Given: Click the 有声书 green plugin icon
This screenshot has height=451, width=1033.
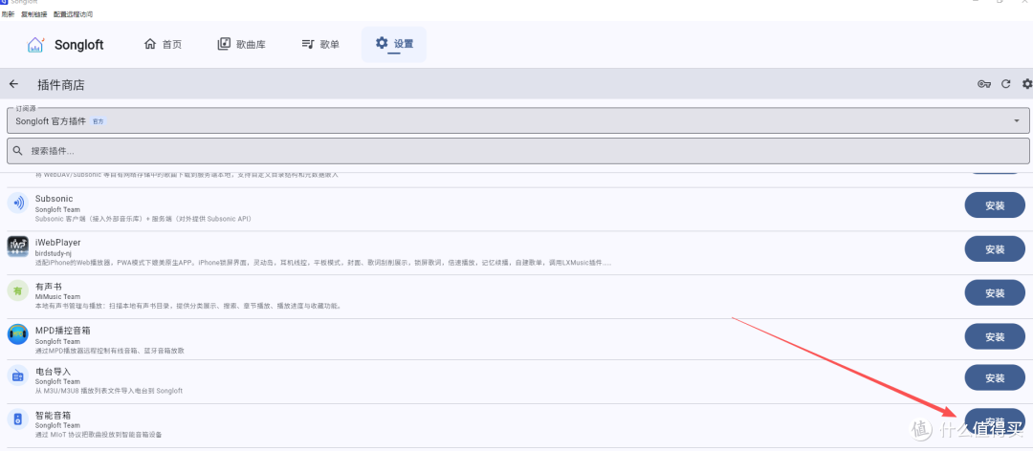Looking at the screenshot, I should click(x=18, y=290).
